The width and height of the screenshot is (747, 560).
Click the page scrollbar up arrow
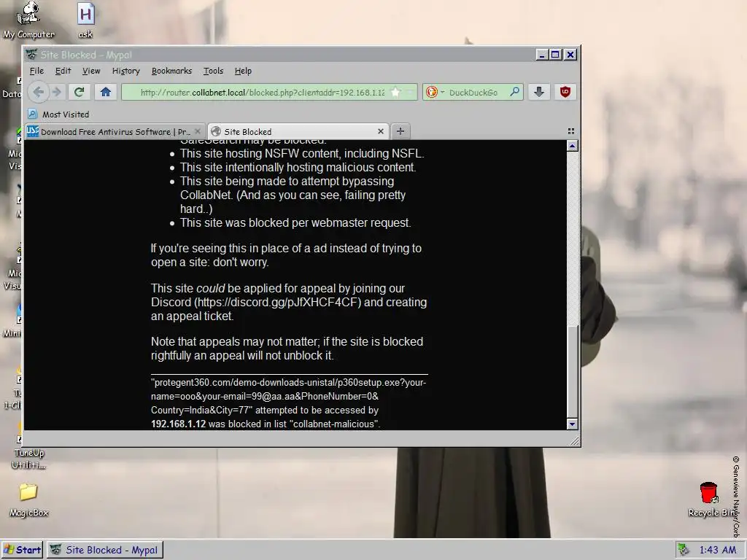click(572, 146)
